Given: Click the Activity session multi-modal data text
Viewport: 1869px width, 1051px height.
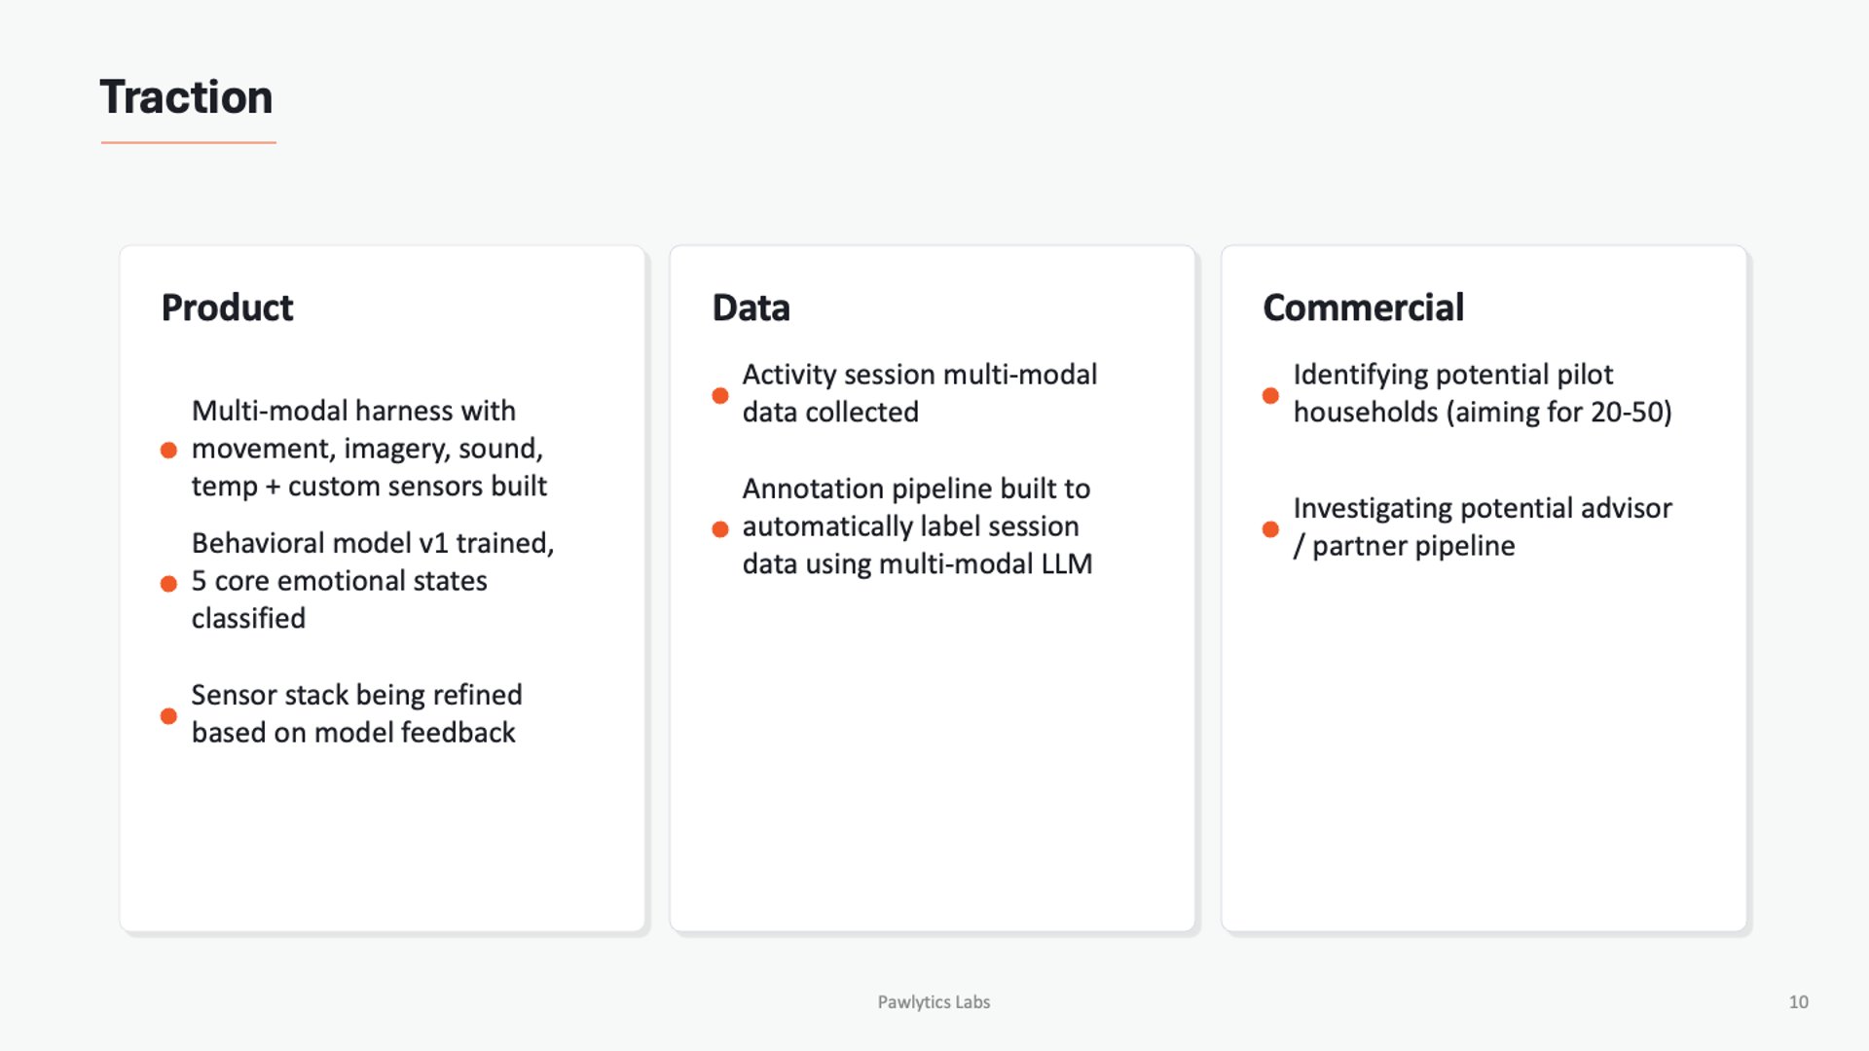Looking at the screenshot, I should click(x=919, y=393).
